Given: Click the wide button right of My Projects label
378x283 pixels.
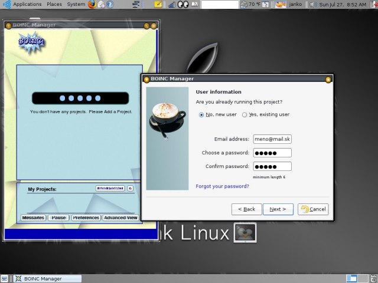Looking at the screenshot, I should (x=110, y=188).
